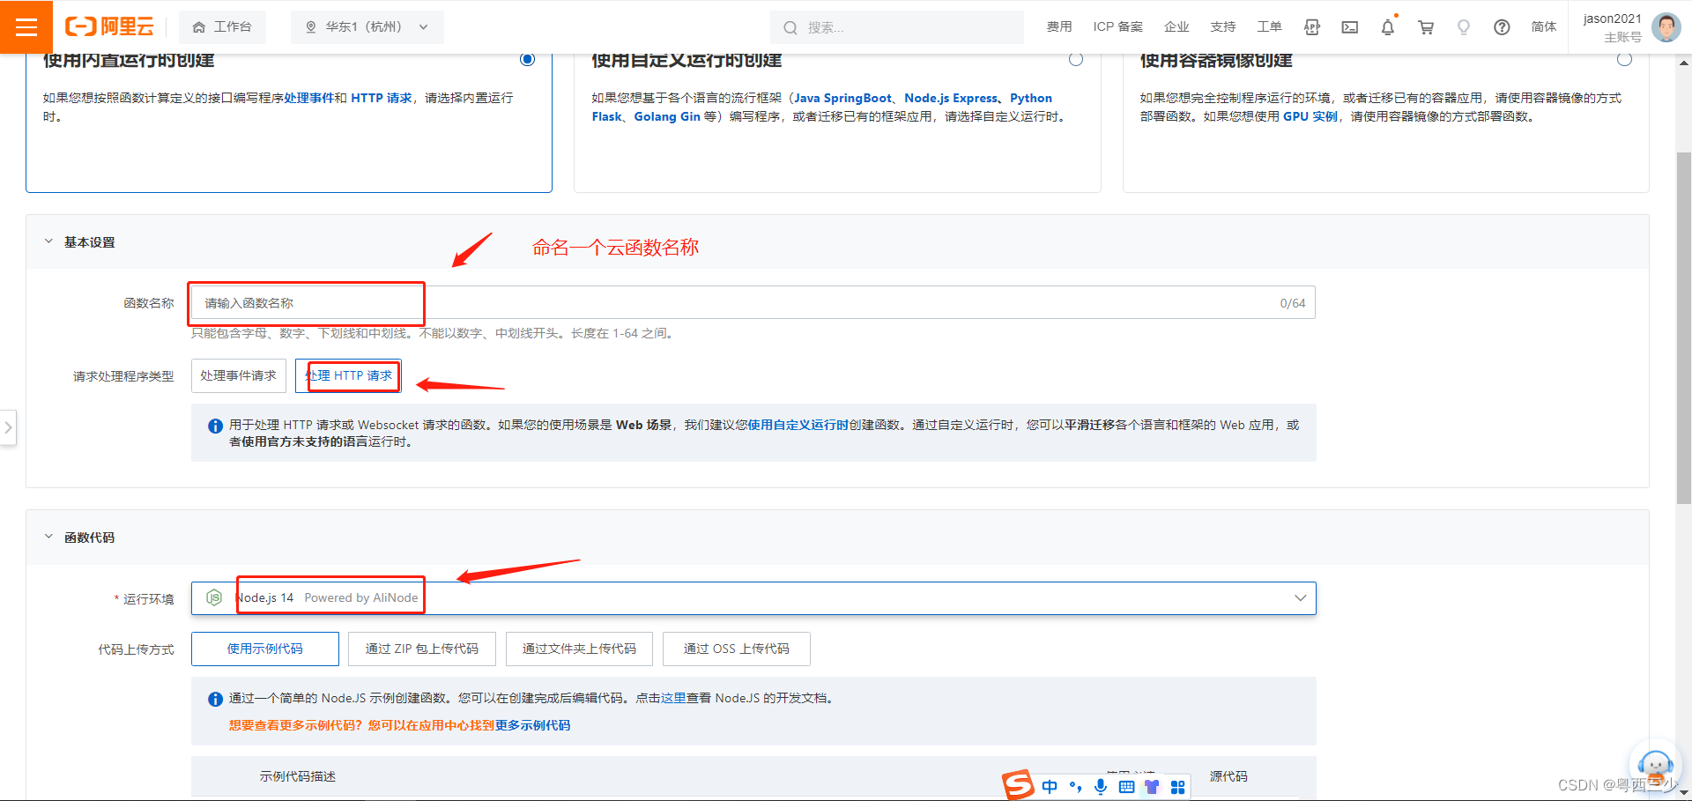Open the shopping cart icon
Viewport: 1692px width, 801px height.
(x=1426, y=27)
